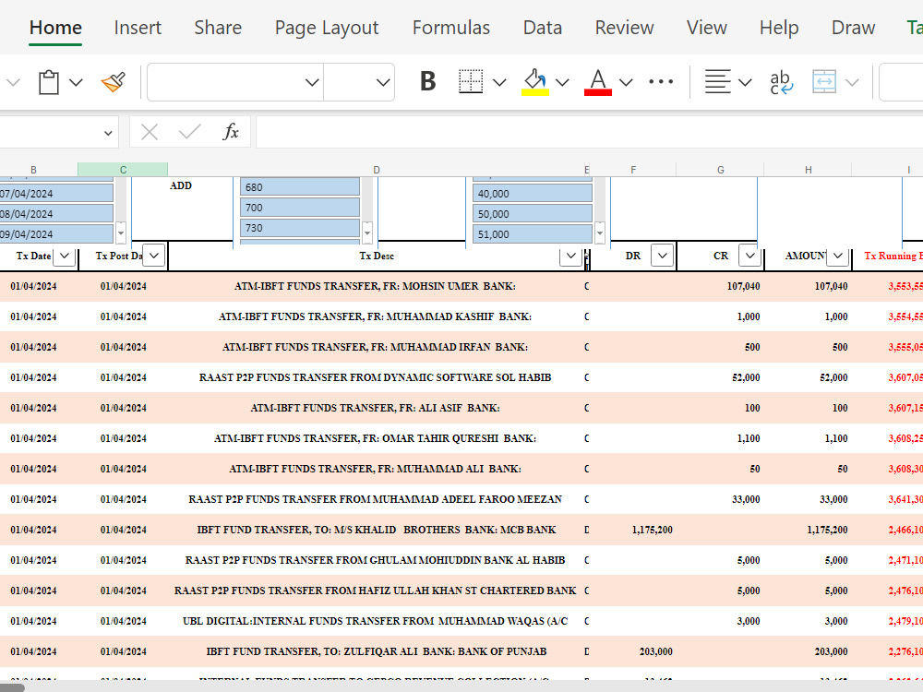923x692 pixels.
Task: Open fill color dropdown arrow
Action: (562, 82)
